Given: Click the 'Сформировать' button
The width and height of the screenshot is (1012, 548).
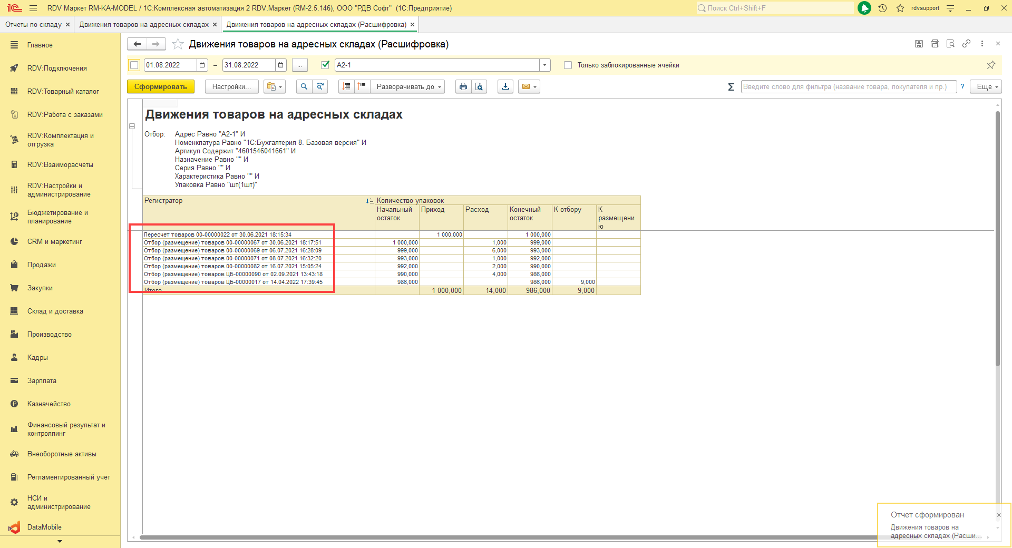Looking at the screenshot, I should [160, 87].
